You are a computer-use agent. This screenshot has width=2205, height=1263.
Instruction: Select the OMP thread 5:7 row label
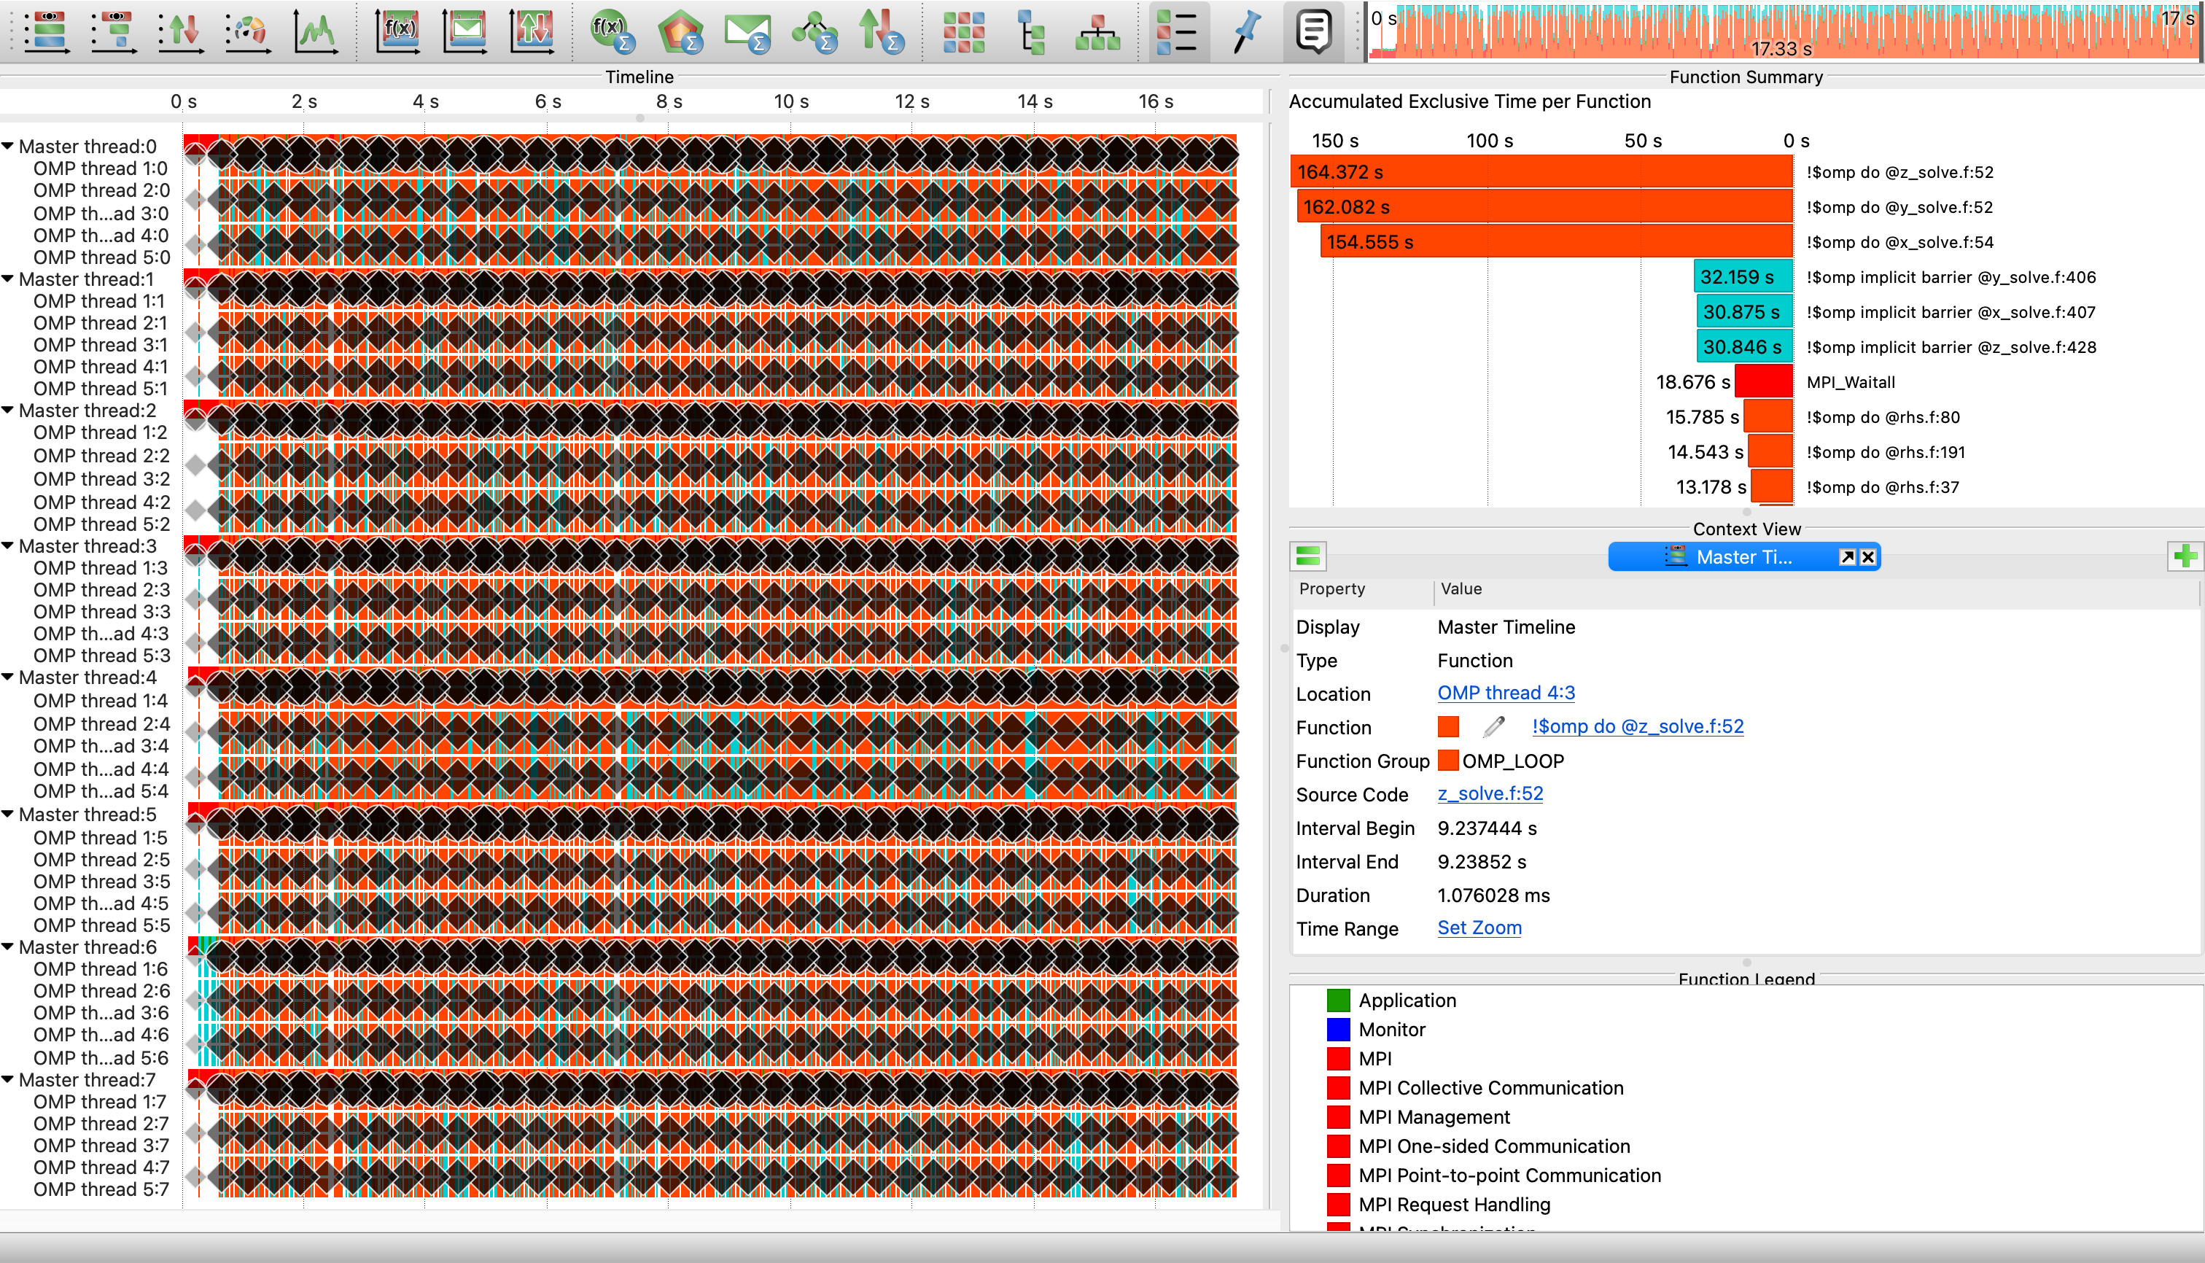tap(101, 1189)
